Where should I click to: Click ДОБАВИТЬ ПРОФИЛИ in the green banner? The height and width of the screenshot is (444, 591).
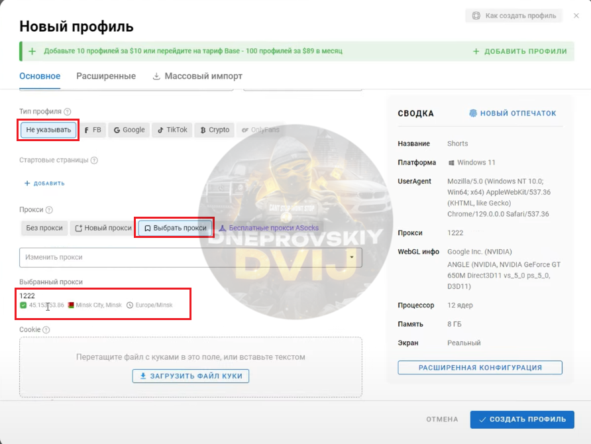(x=519, y=51)
